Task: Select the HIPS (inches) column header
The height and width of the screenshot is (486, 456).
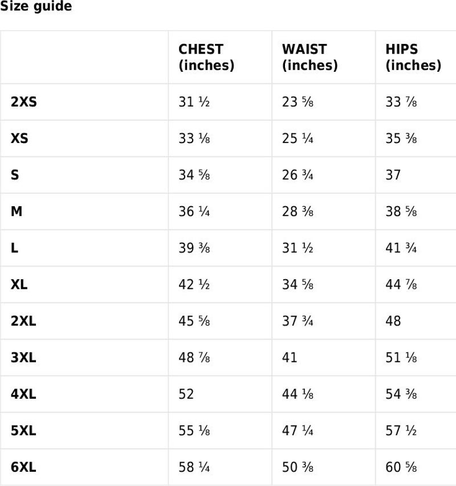Action: click(x=413, y=58)
